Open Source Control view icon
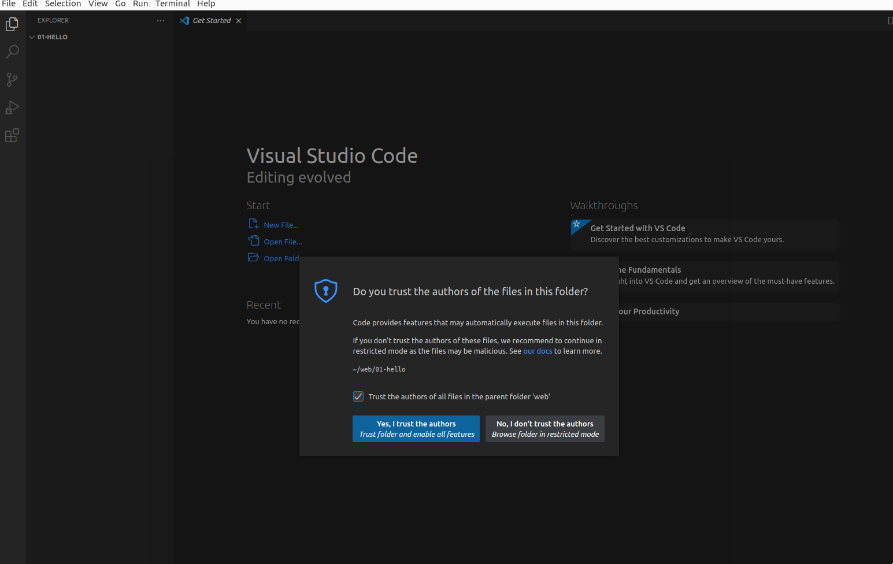The width and height of the screenshot is (893, 564). click(x=12, y=80)
